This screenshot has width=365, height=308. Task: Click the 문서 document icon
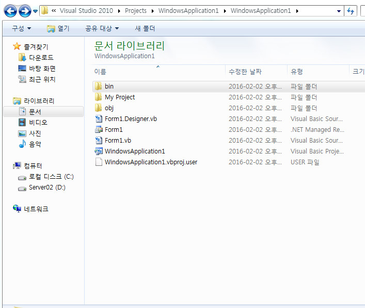[x=22, y=111]
